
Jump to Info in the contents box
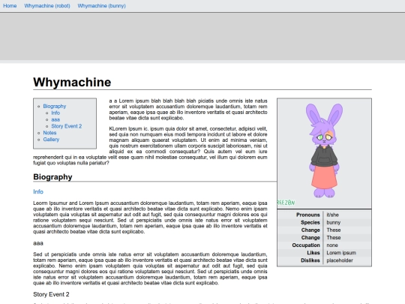pos(55,113)
